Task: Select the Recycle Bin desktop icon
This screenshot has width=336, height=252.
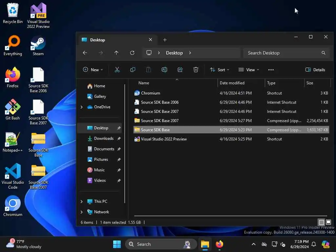Action: 13,13
